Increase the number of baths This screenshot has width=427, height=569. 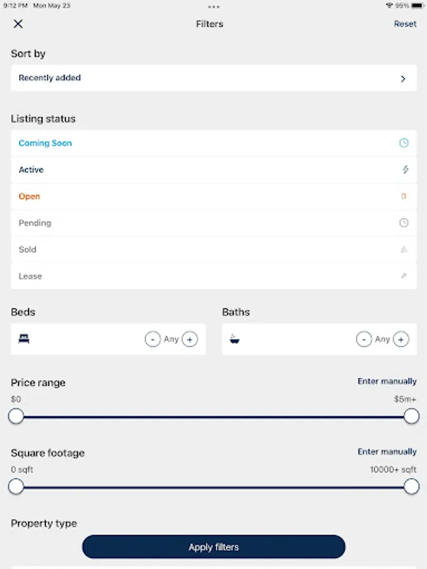(401, 340)
